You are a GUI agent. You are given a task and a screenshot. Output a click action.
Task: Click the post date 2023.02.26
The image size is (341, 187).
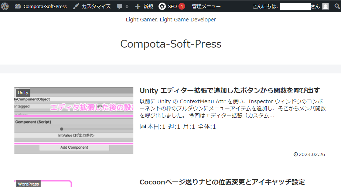coord(312,155)
